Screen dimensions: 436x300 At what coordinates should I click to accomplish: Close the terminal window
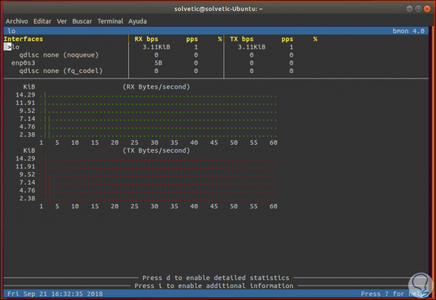[427, 9]
